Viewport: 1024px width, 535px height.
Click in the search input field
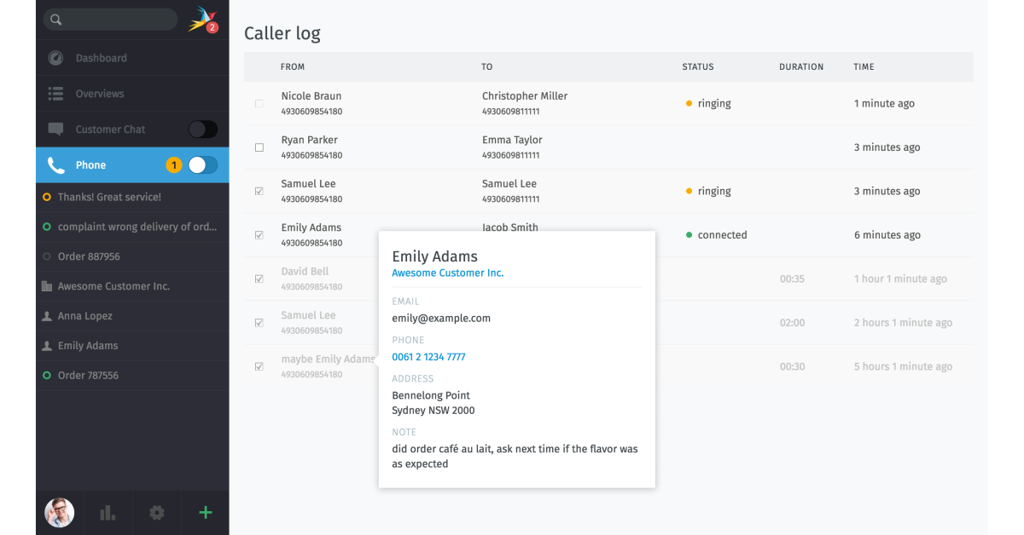110,20
